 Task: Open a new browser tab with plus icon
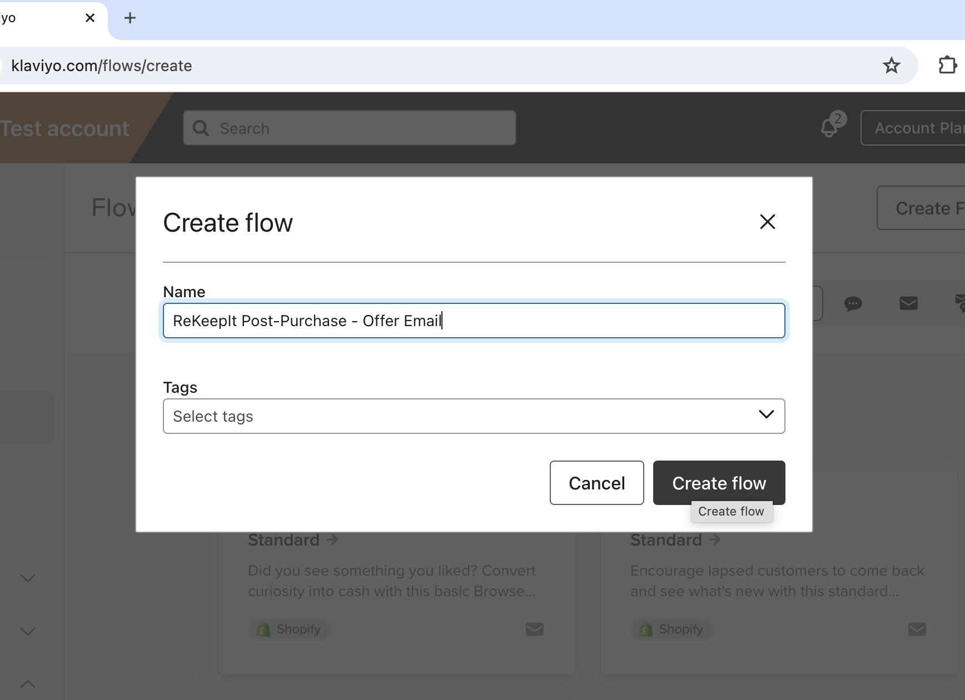(x=130, y=18)
